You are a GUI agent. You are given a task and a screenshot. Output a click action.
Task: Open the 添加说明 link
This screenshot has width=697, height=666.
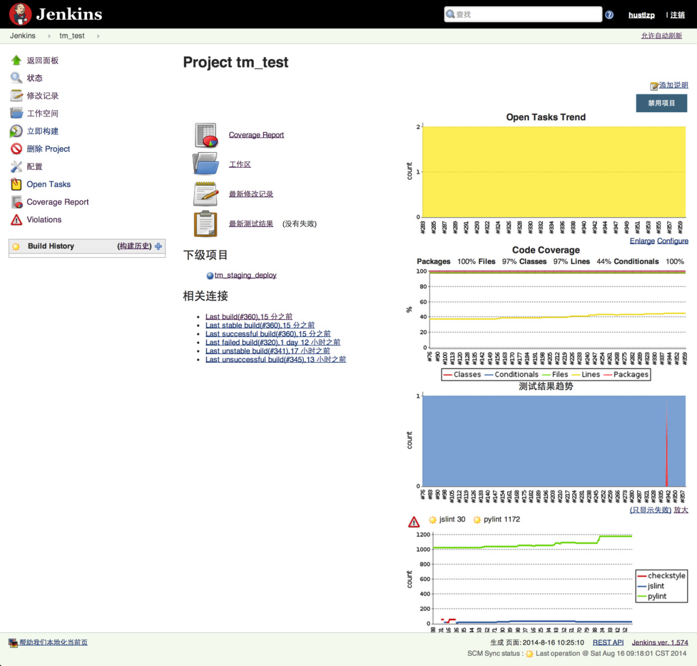click(x=674, y=86)
